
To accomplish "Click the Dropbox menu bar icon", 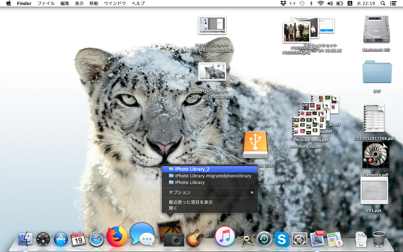I will click(283, 3).
